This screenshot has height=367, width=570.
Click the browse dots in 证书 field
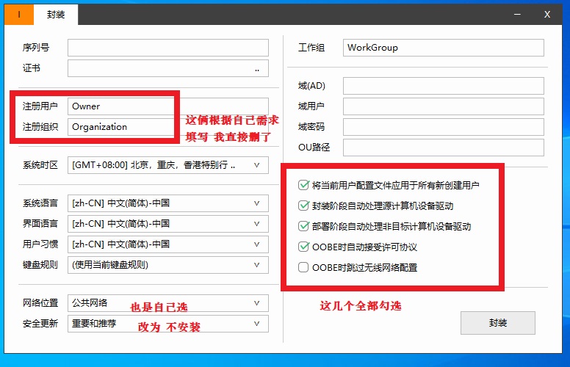tap(257, 68)
